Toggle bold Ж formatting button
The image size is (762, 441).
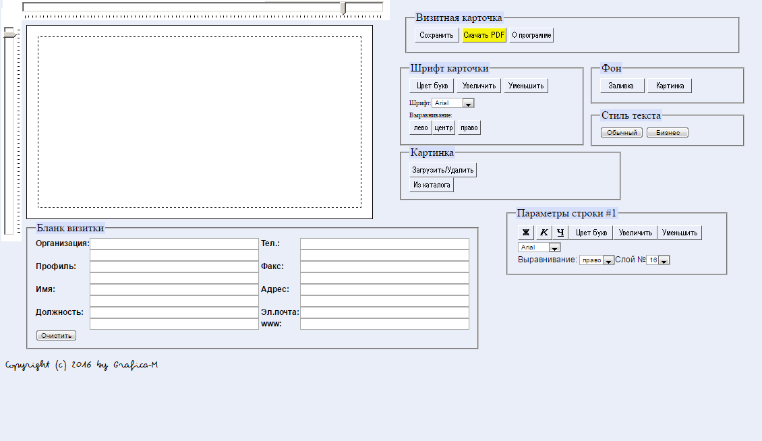point(525,233)
